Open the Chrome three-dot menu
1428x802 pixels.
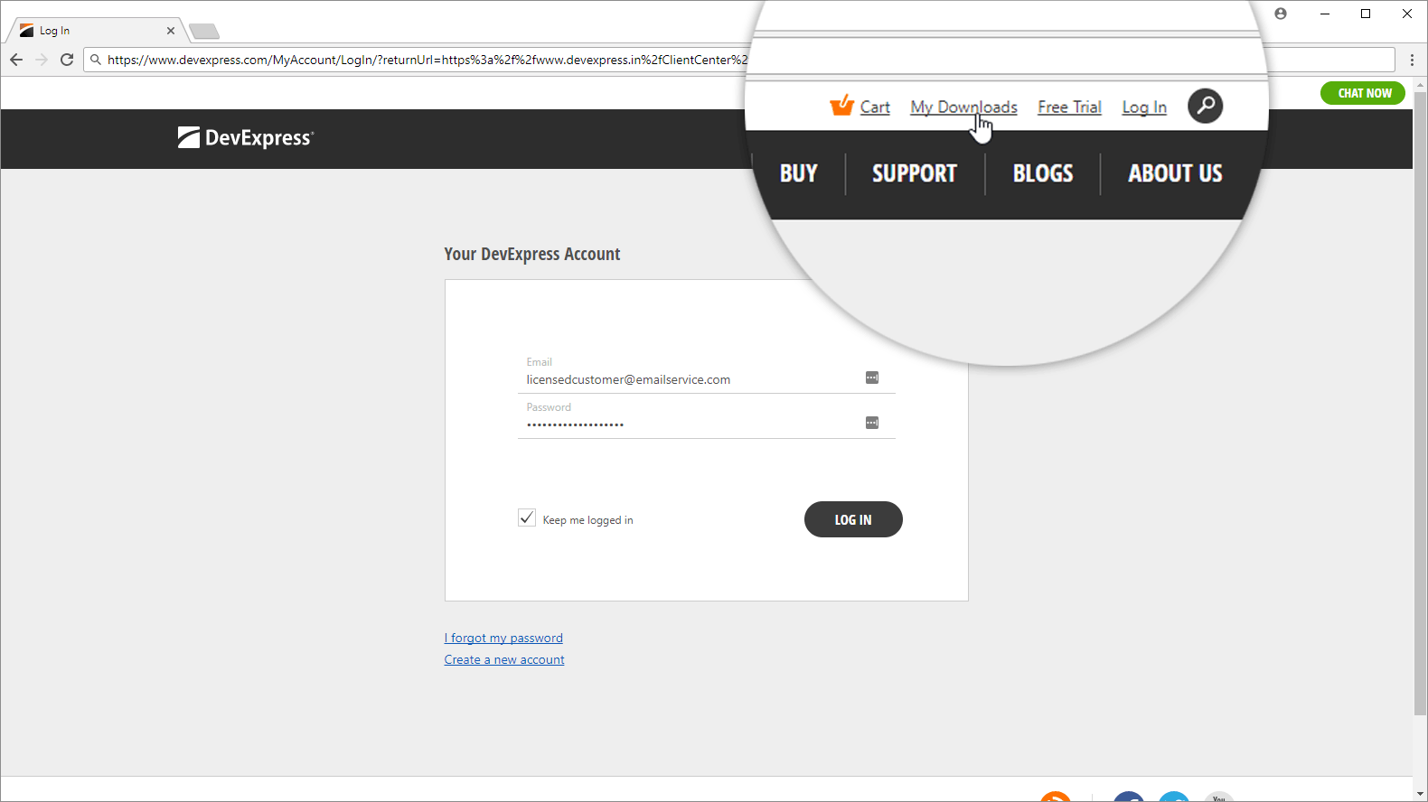(x=1412, y=60)
